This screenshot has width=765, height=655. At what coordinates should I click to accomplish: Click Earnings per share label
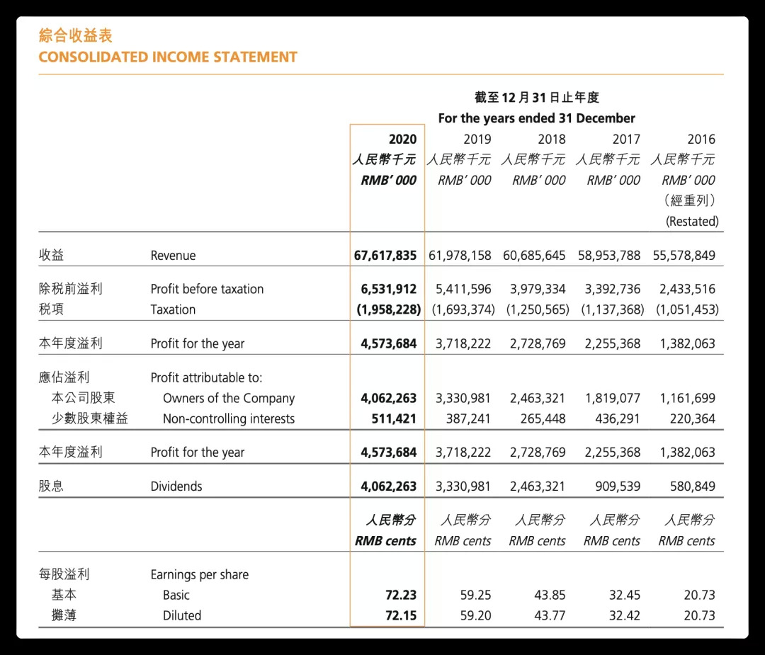pos(200,574)
